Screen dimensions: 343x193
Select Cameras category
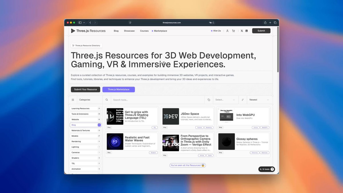pos(86,152)
